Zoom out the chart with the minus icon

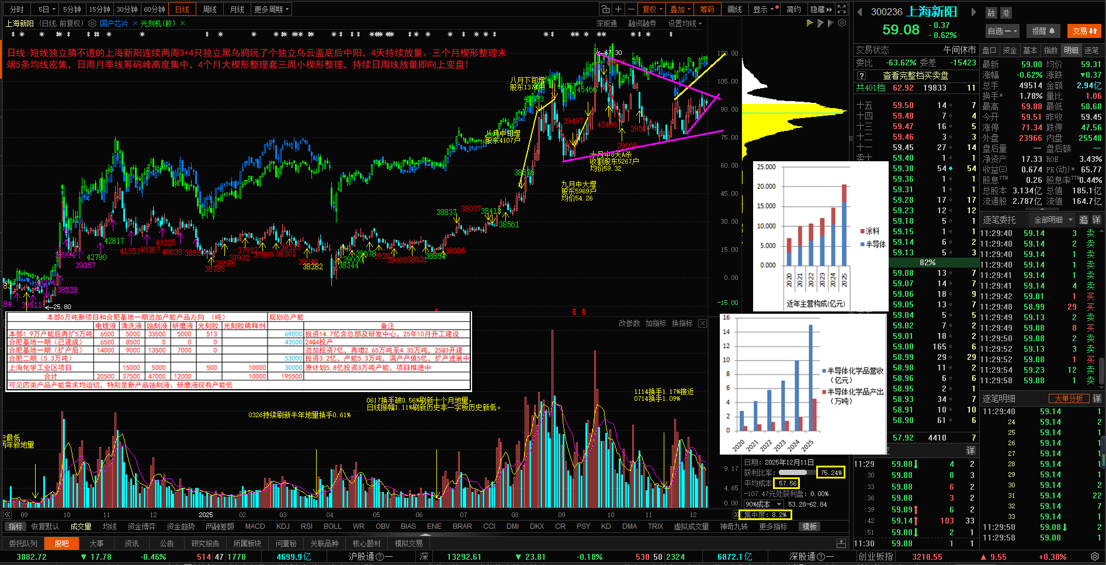coord(631,9)
